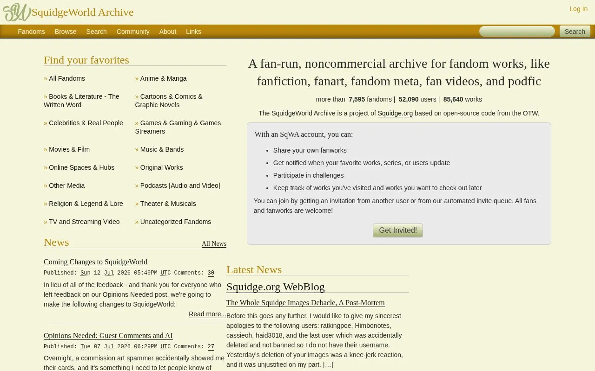Open The Whole Squidge Images Debacle post

(x=305, y=303)
